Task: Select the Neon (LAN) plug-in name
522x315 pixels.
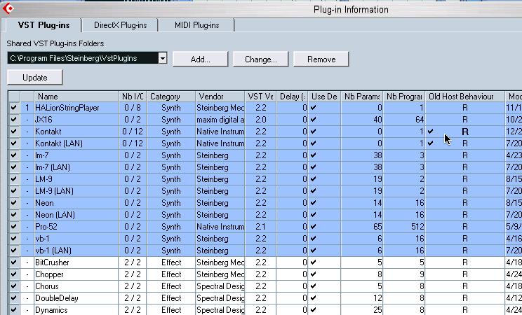Action: (55, 215)
